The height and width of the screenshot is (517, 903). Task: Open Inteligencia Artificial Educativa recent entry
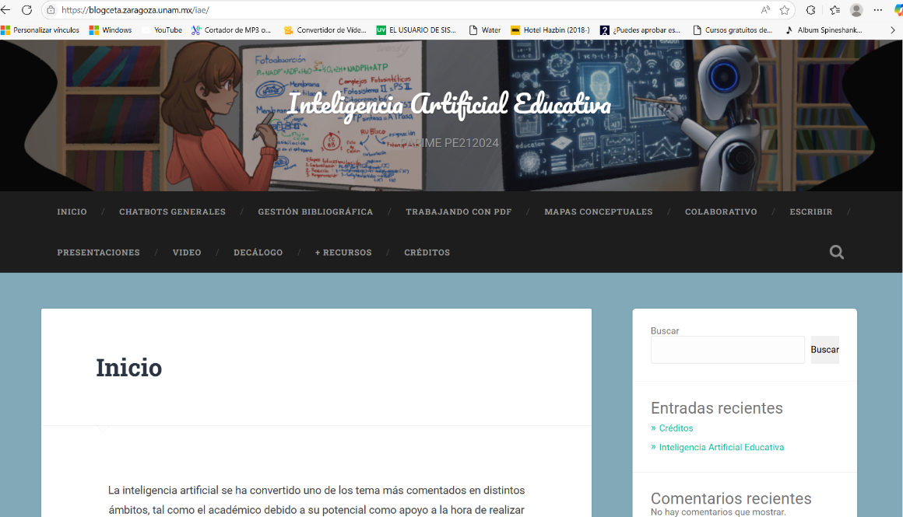tap(722, 447)
